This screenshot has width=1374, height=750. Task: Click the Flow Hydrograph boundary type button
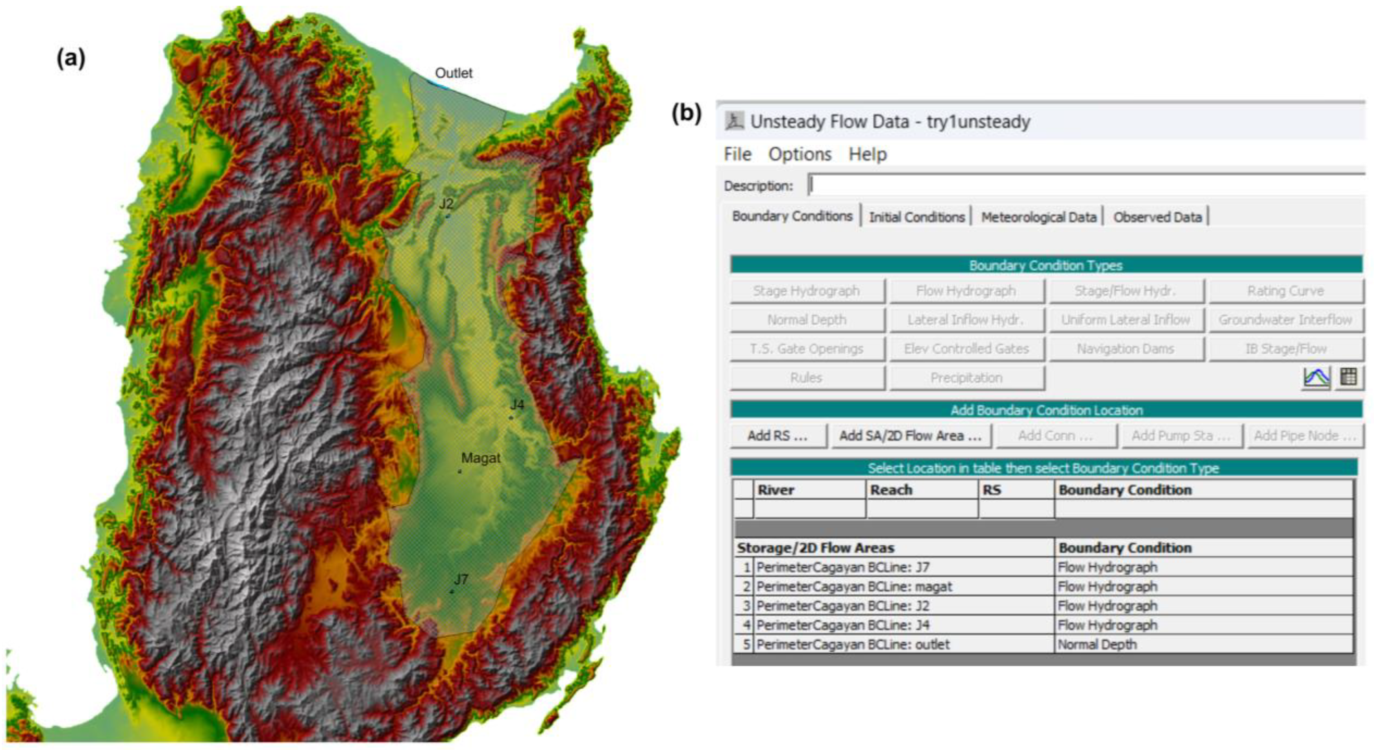[x=965, y=291]
